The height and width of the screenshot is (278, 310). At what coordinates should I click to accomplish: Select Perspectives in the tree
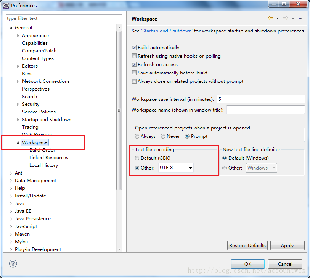click(36, 89)
